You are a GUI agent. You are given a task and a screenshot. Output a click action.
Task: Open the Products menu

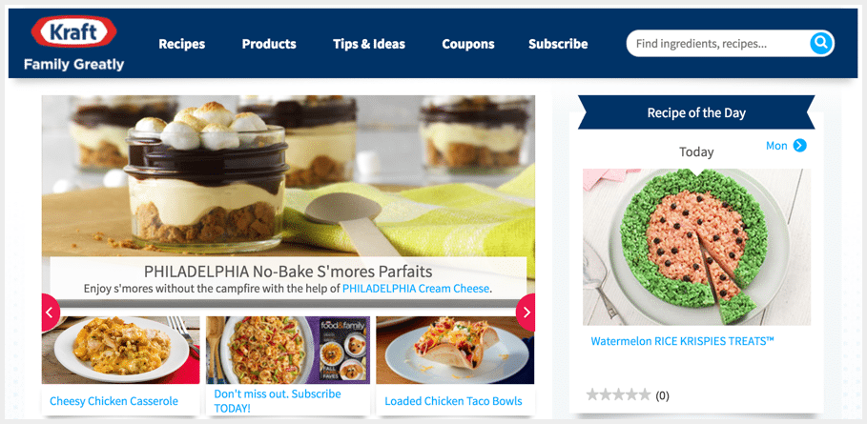269,44
